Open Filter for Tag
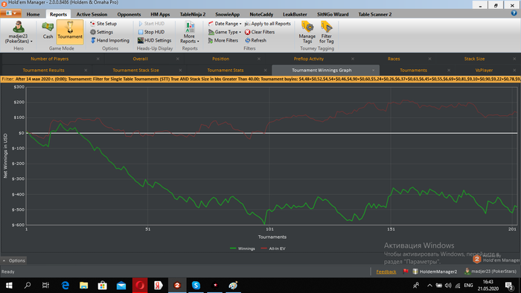521x293 pixels. (326, 32)
